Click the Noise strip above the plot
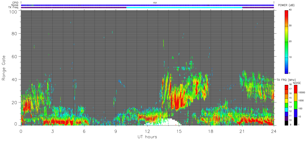Image resolution: width=308 pixels, height=142 pixels. click(147, 5)
